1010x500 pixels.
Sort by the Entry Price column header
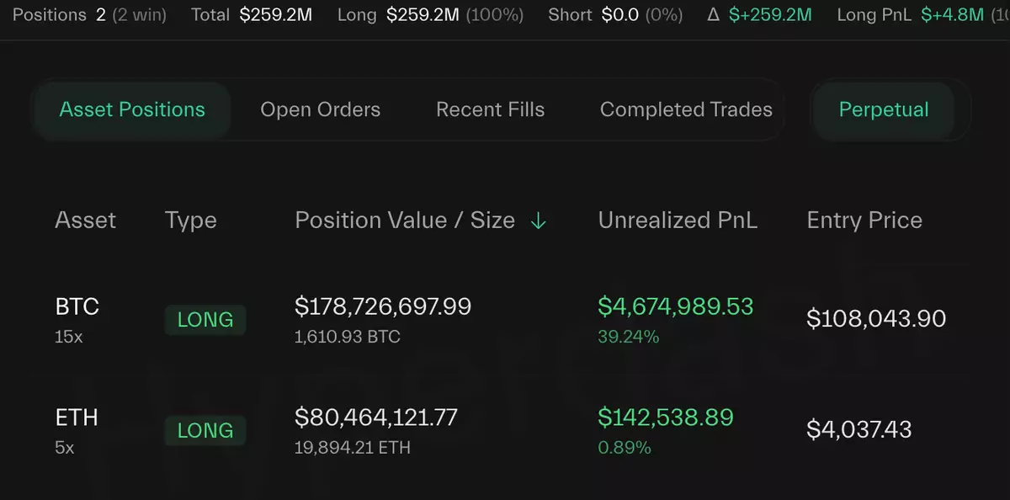[864, 221]
